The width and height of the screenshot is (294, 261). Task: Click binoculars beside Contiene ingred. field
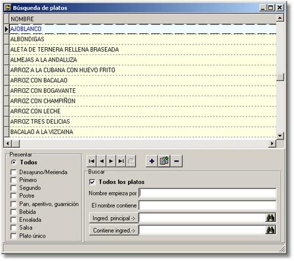(270, 230)
